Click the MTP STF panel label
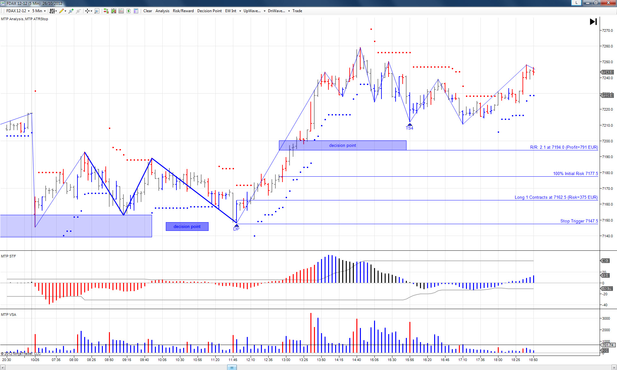617x370 pixels. point(8,256)
